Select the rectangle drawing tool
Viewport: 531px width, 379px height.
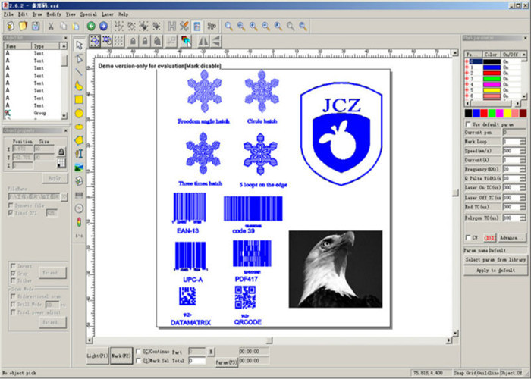point(79,99)
